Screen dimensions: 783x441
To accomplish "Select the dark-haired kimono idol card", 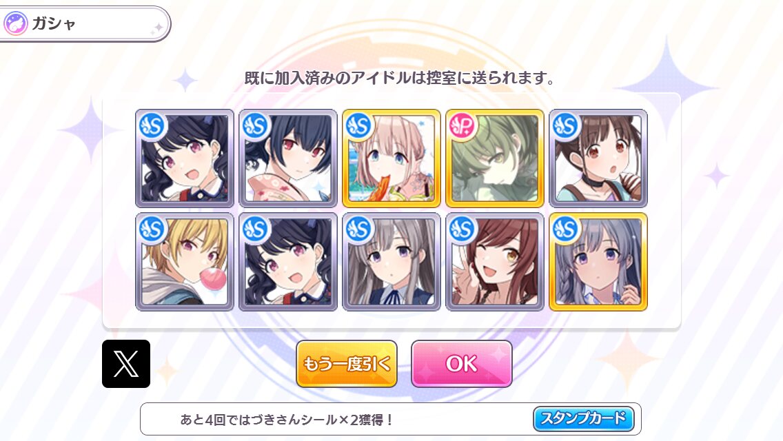I will click(x=287, y=158).
